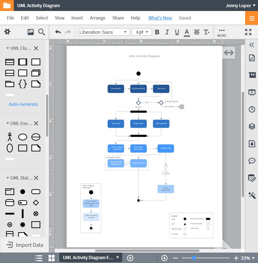258x263 pixels.
Task: Undo the last action
Action: [58, 32]
